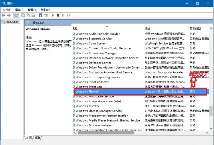Click the Forward arrow in toolbar
214x145 pixels.
9,15
